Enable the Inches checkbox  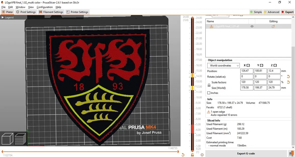(x=209, y=93)
